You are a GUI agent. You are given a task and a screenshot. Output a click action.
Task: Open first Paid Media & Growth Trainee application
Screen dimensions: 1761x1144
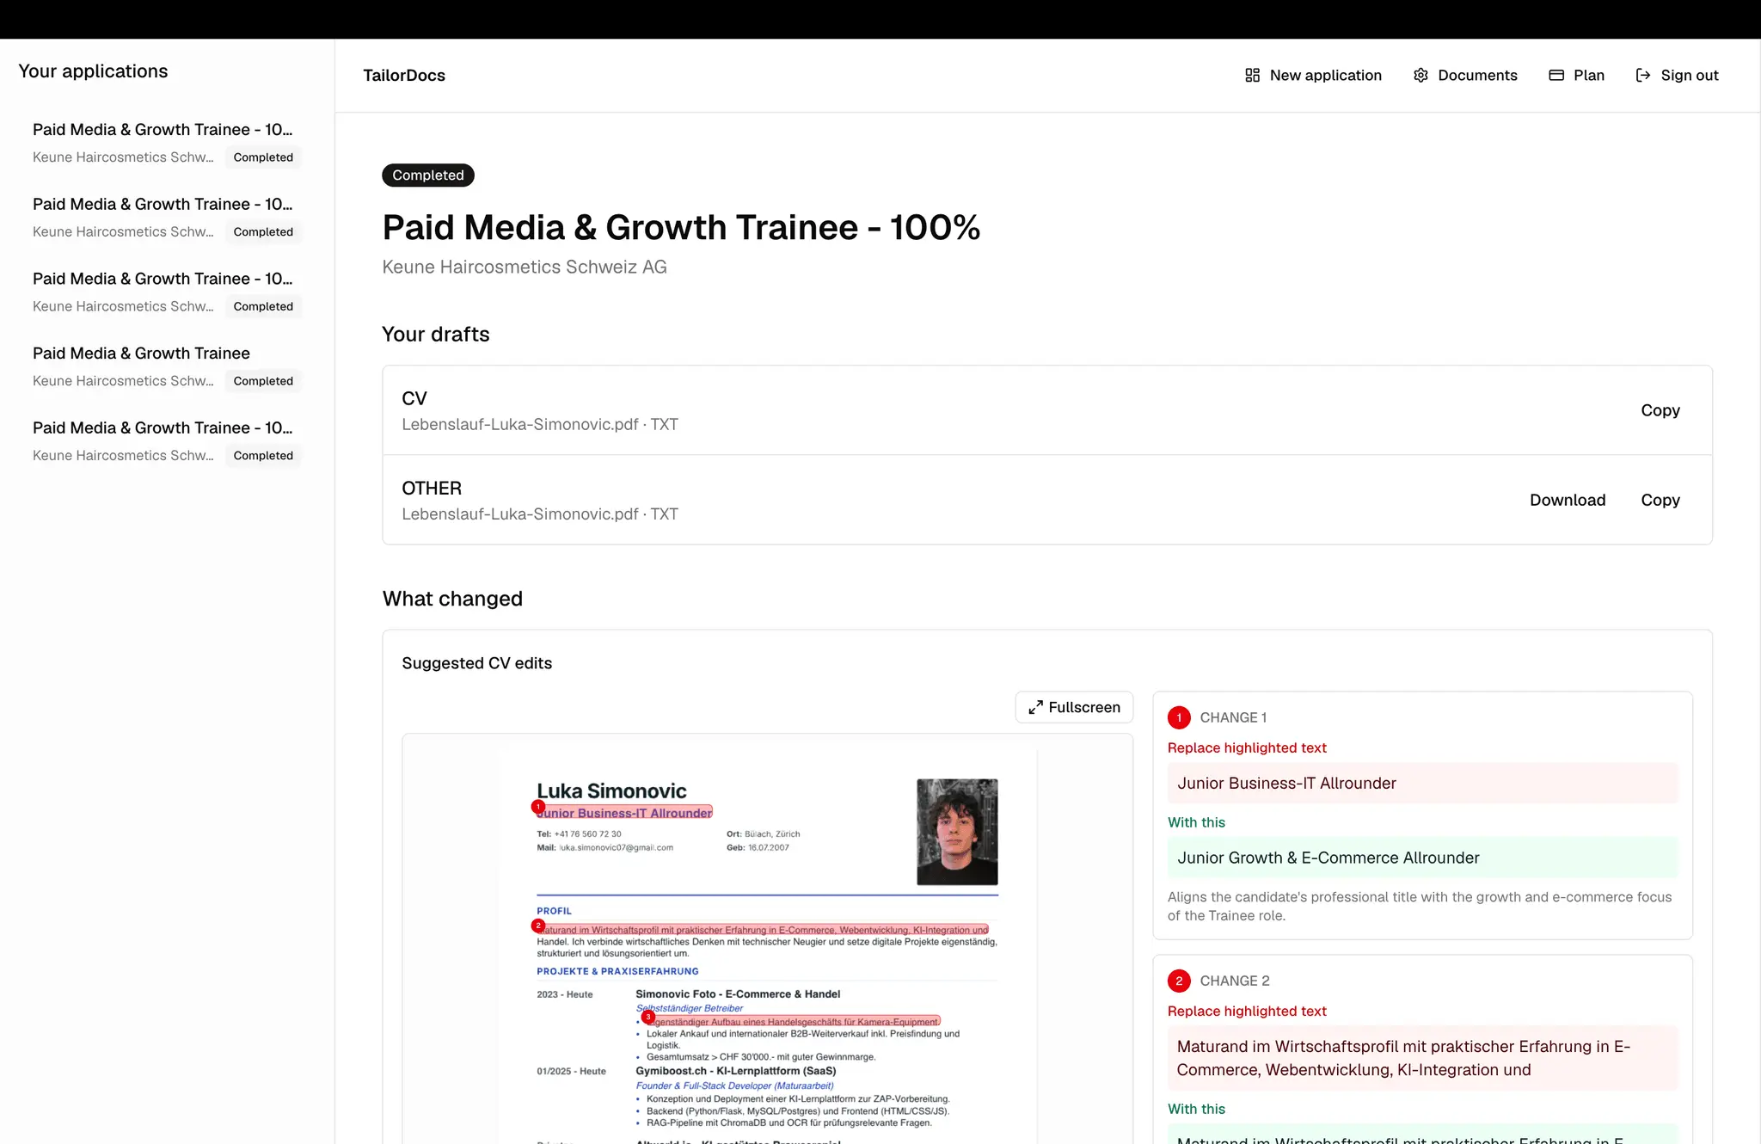coord(167,143)
